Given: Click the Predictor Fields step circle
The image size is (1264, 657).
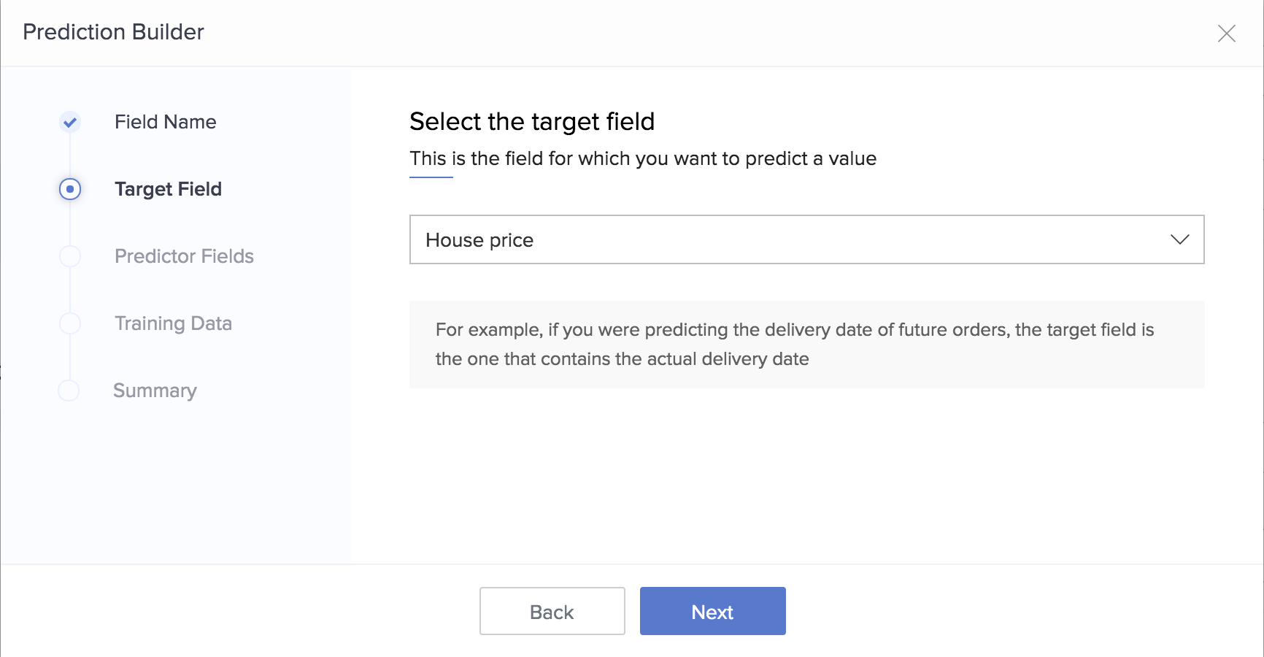Looking at the screenshot, I should pos(70,256).
